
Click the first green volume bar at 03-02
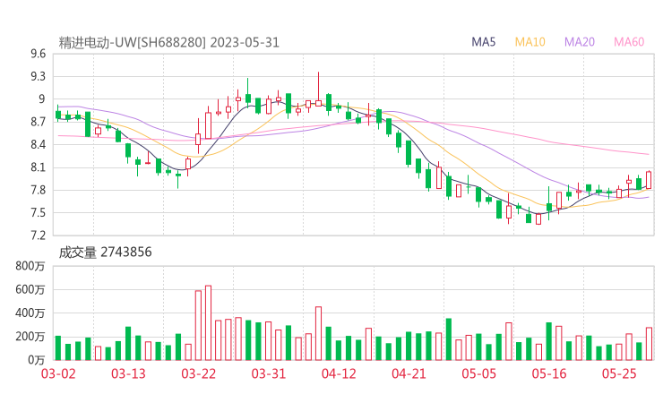click(58, 348)
